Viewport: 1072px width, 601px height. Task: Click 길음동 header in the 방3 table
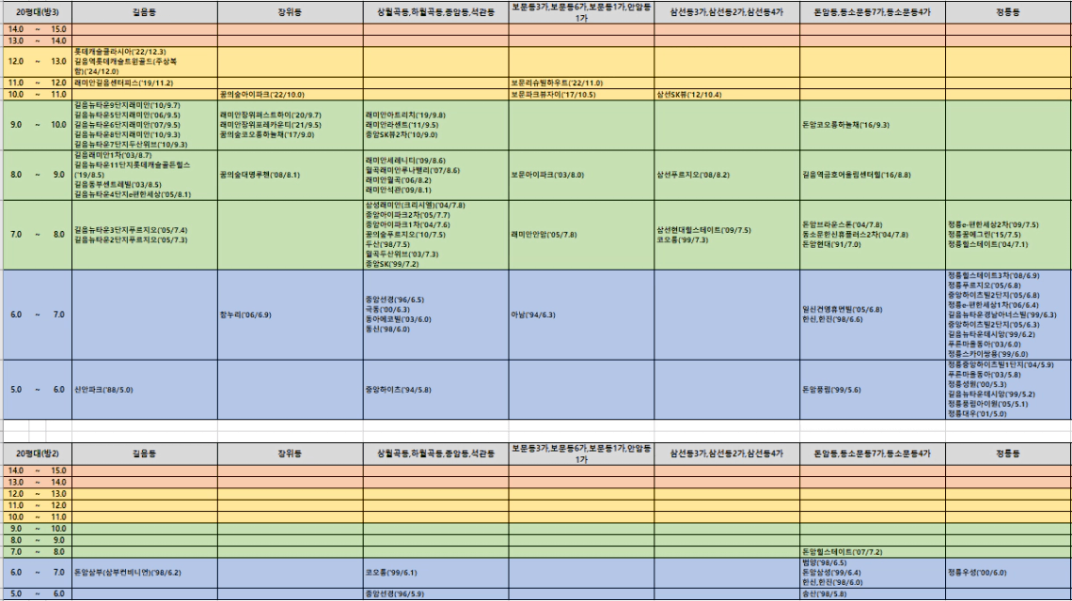pyautogui.click(x=145, y=12)
